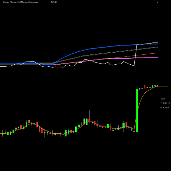Click the BSQR ticker label
171x171 pixels.
(x=54, y=2)
